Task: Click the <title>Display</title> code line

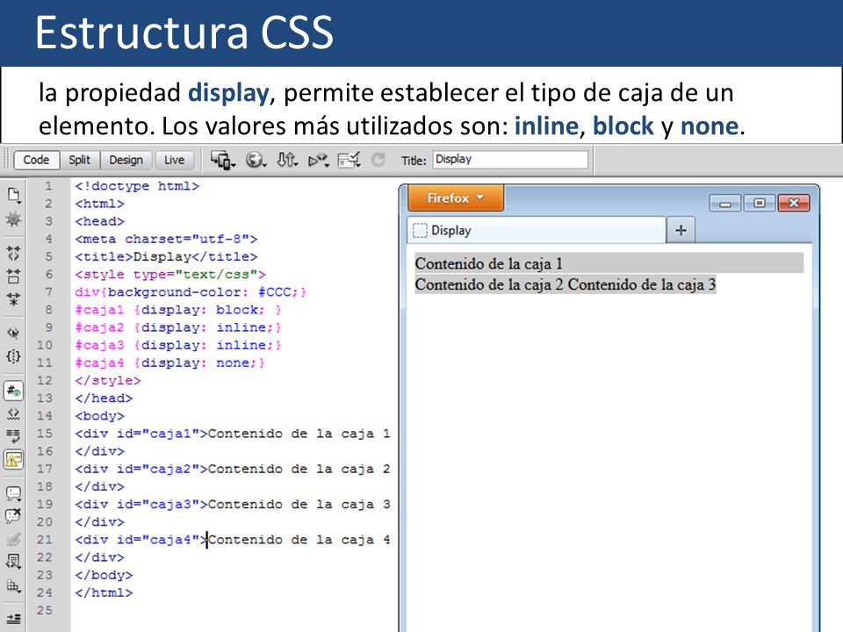Action: (166, 257)
